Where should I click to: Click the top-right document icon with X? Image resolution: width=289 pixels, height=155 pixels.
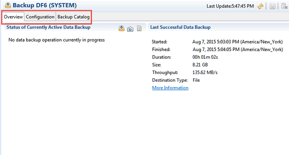[284, 6]
